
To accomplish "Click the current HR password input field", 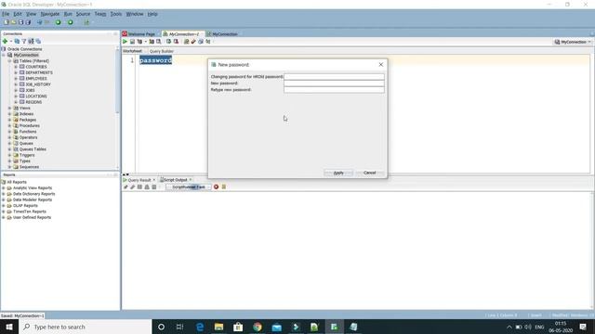I will point(334,76).
